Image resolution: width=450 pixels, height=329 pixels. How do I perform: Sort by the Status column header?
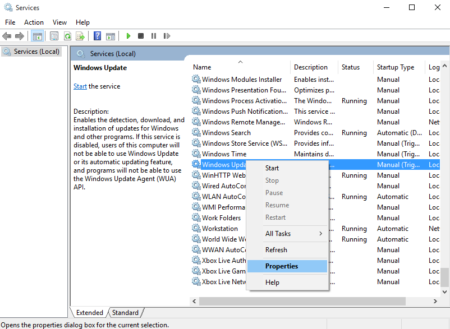(x=356, y=67)
